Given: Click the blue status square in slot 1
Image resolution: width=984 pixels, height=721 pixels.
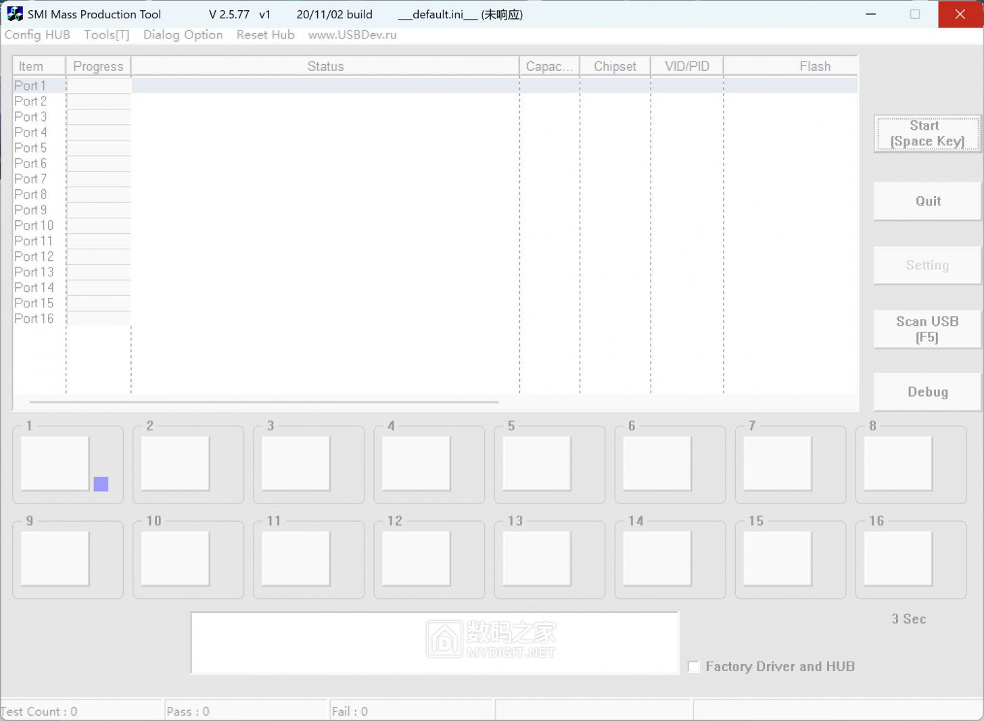Looking at the screenshot, I should [101, 484].
